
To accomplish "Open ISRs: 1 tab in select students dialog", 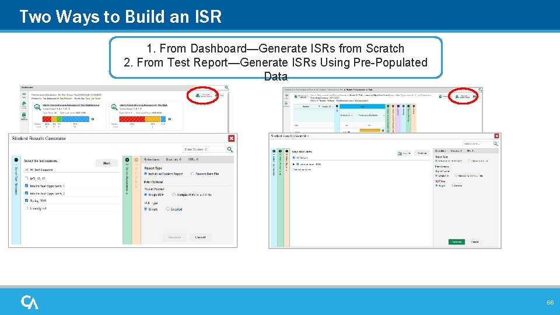I will tap(470, 151).
